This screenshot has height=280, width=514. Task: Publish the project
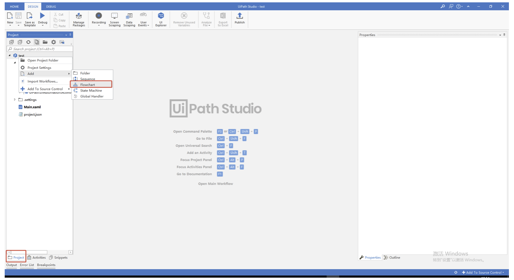coord(240,18)
